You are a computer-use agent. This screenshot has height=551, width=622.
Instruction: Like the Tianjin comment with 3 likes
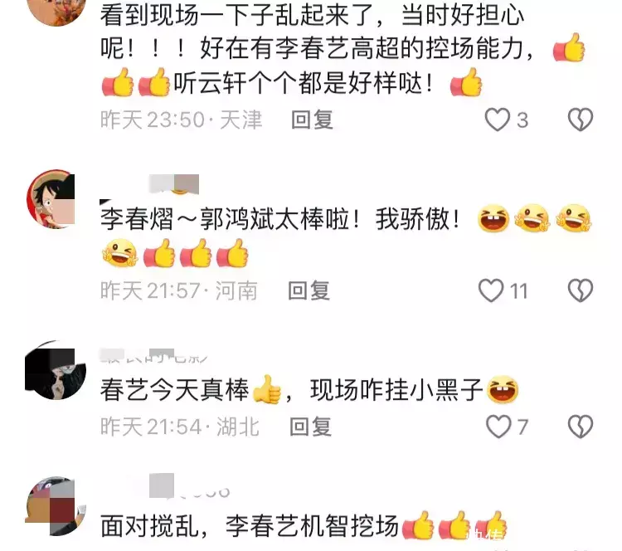pos(498,119)
